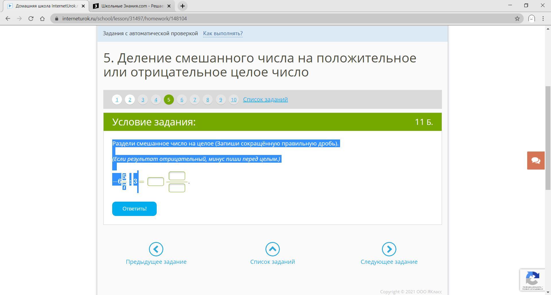Viewport: 551px width, 295px height.
Task: Click the site lock icon in address bar
Action: point(57,19)
